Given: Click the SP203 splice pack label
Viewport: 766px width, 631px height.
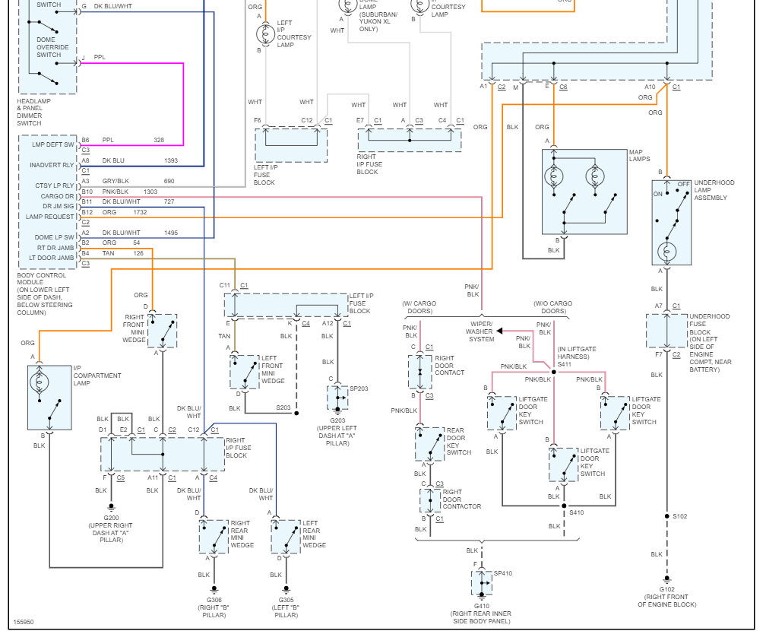Looking at the screenshot, I should pos(359,388).
